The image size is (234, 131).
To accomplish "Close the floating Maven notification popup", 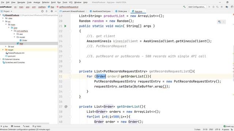I will click(224, 22).
